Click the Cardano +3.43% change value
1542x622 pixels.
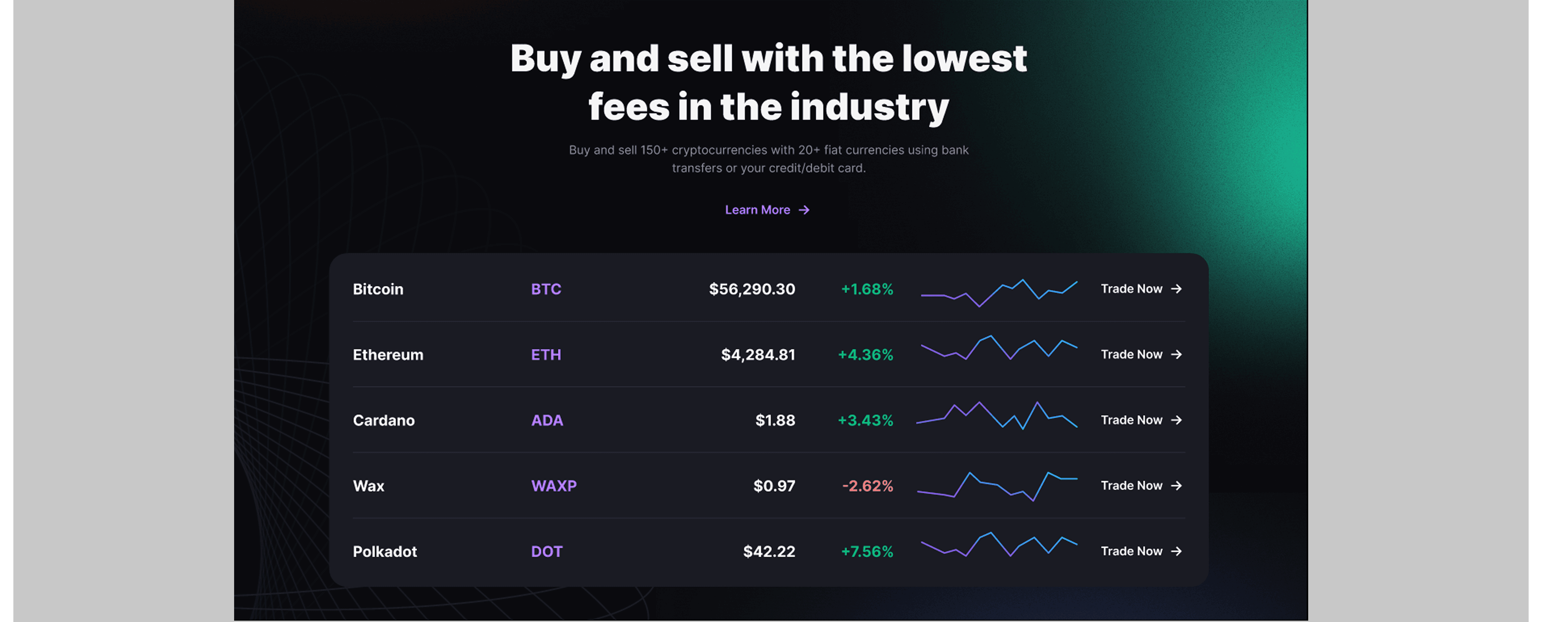[866, 421]
